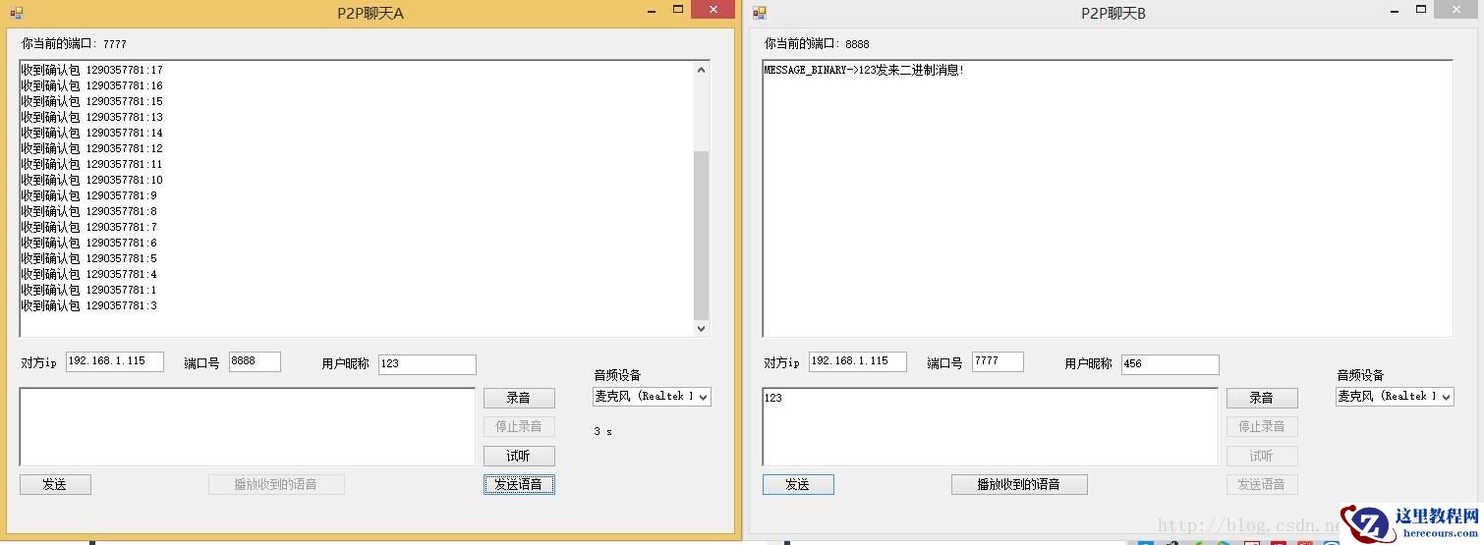Click log line 收到确认包 1290357781:6

[88, 244]
